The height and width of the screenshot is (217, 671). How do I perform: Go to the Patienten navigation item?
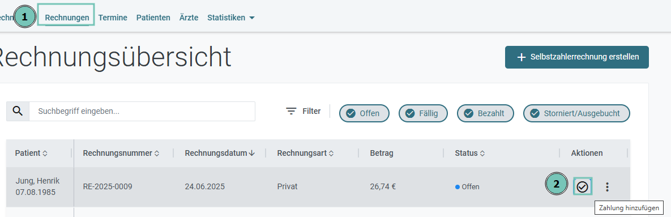tap(153, 18)
